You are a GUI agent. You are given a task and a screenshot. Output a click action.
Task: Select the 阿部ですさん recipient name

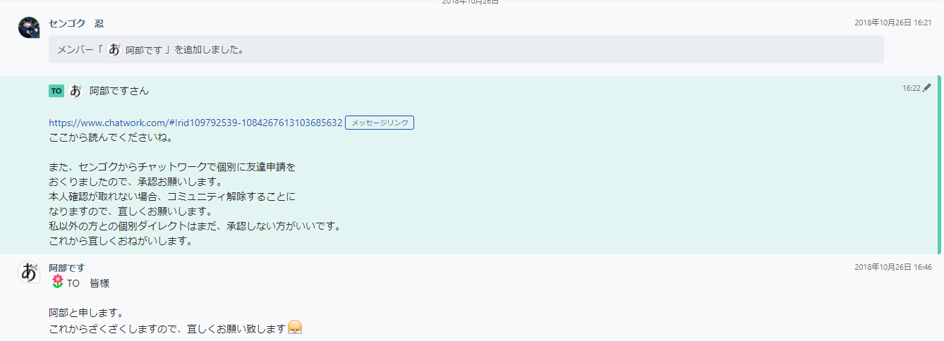tap(119, 91)
